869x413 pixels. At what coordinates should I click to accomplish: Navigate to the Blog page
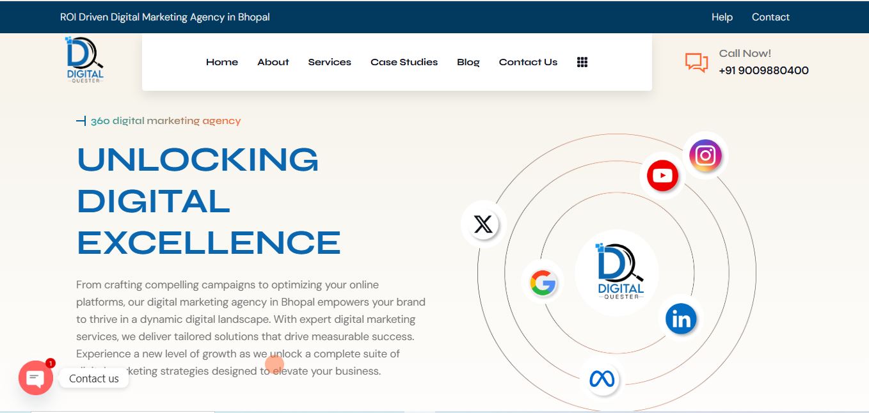(468, 62)
